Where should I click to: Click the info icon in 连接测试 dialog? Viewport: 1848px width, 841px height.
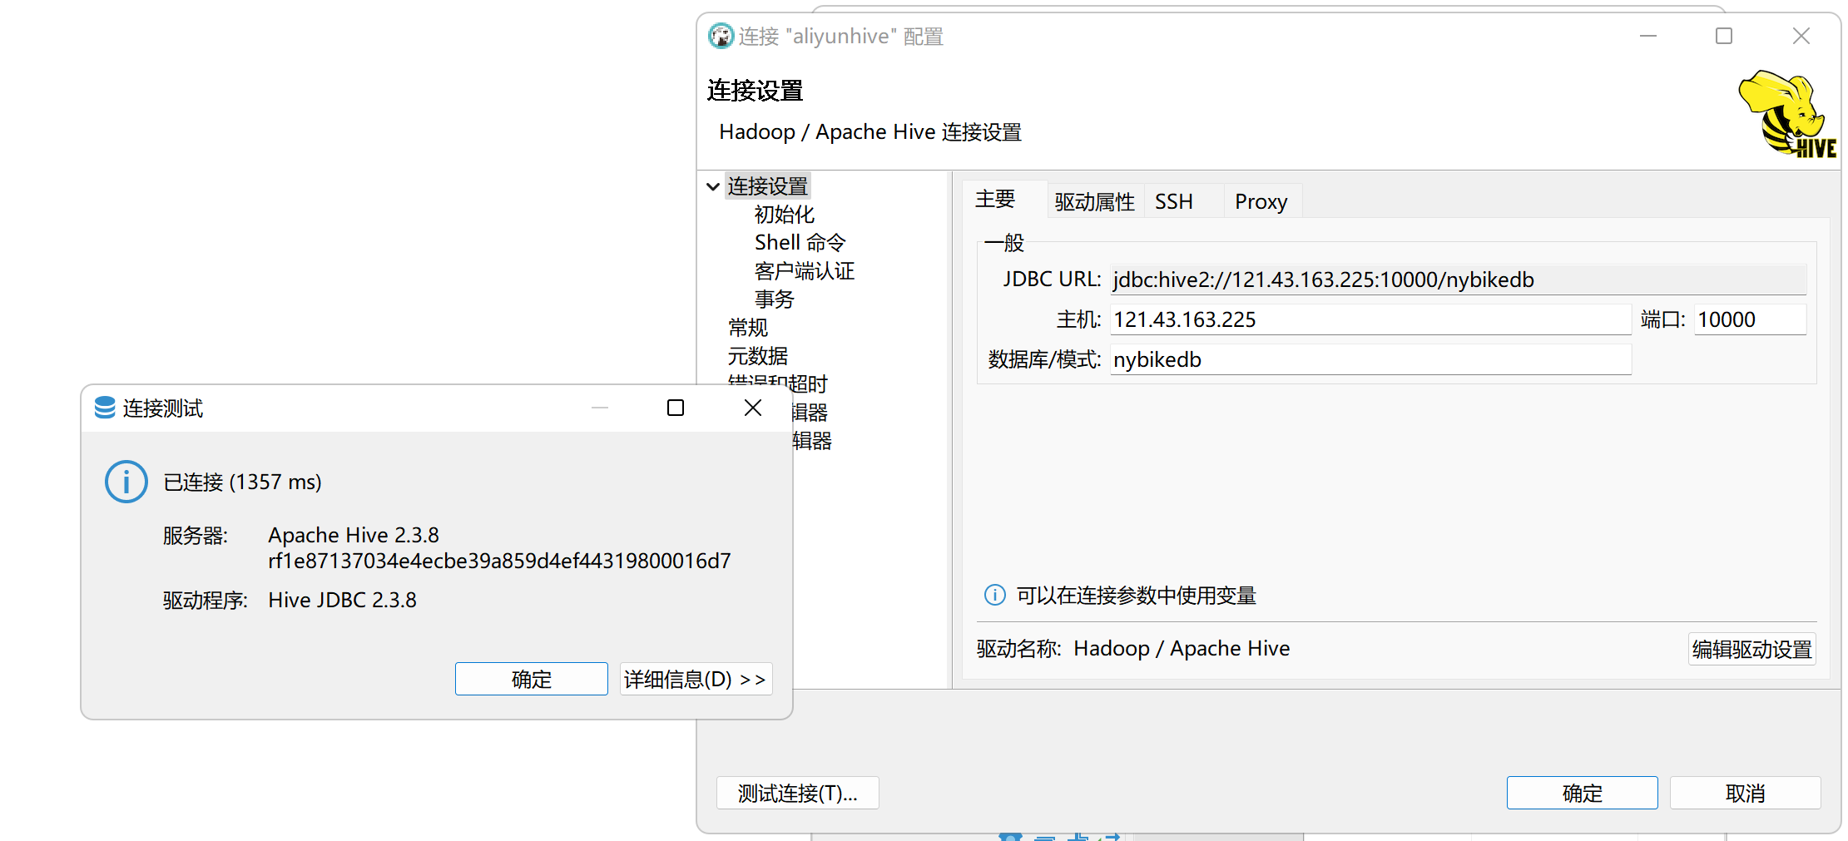coord(126,482)
